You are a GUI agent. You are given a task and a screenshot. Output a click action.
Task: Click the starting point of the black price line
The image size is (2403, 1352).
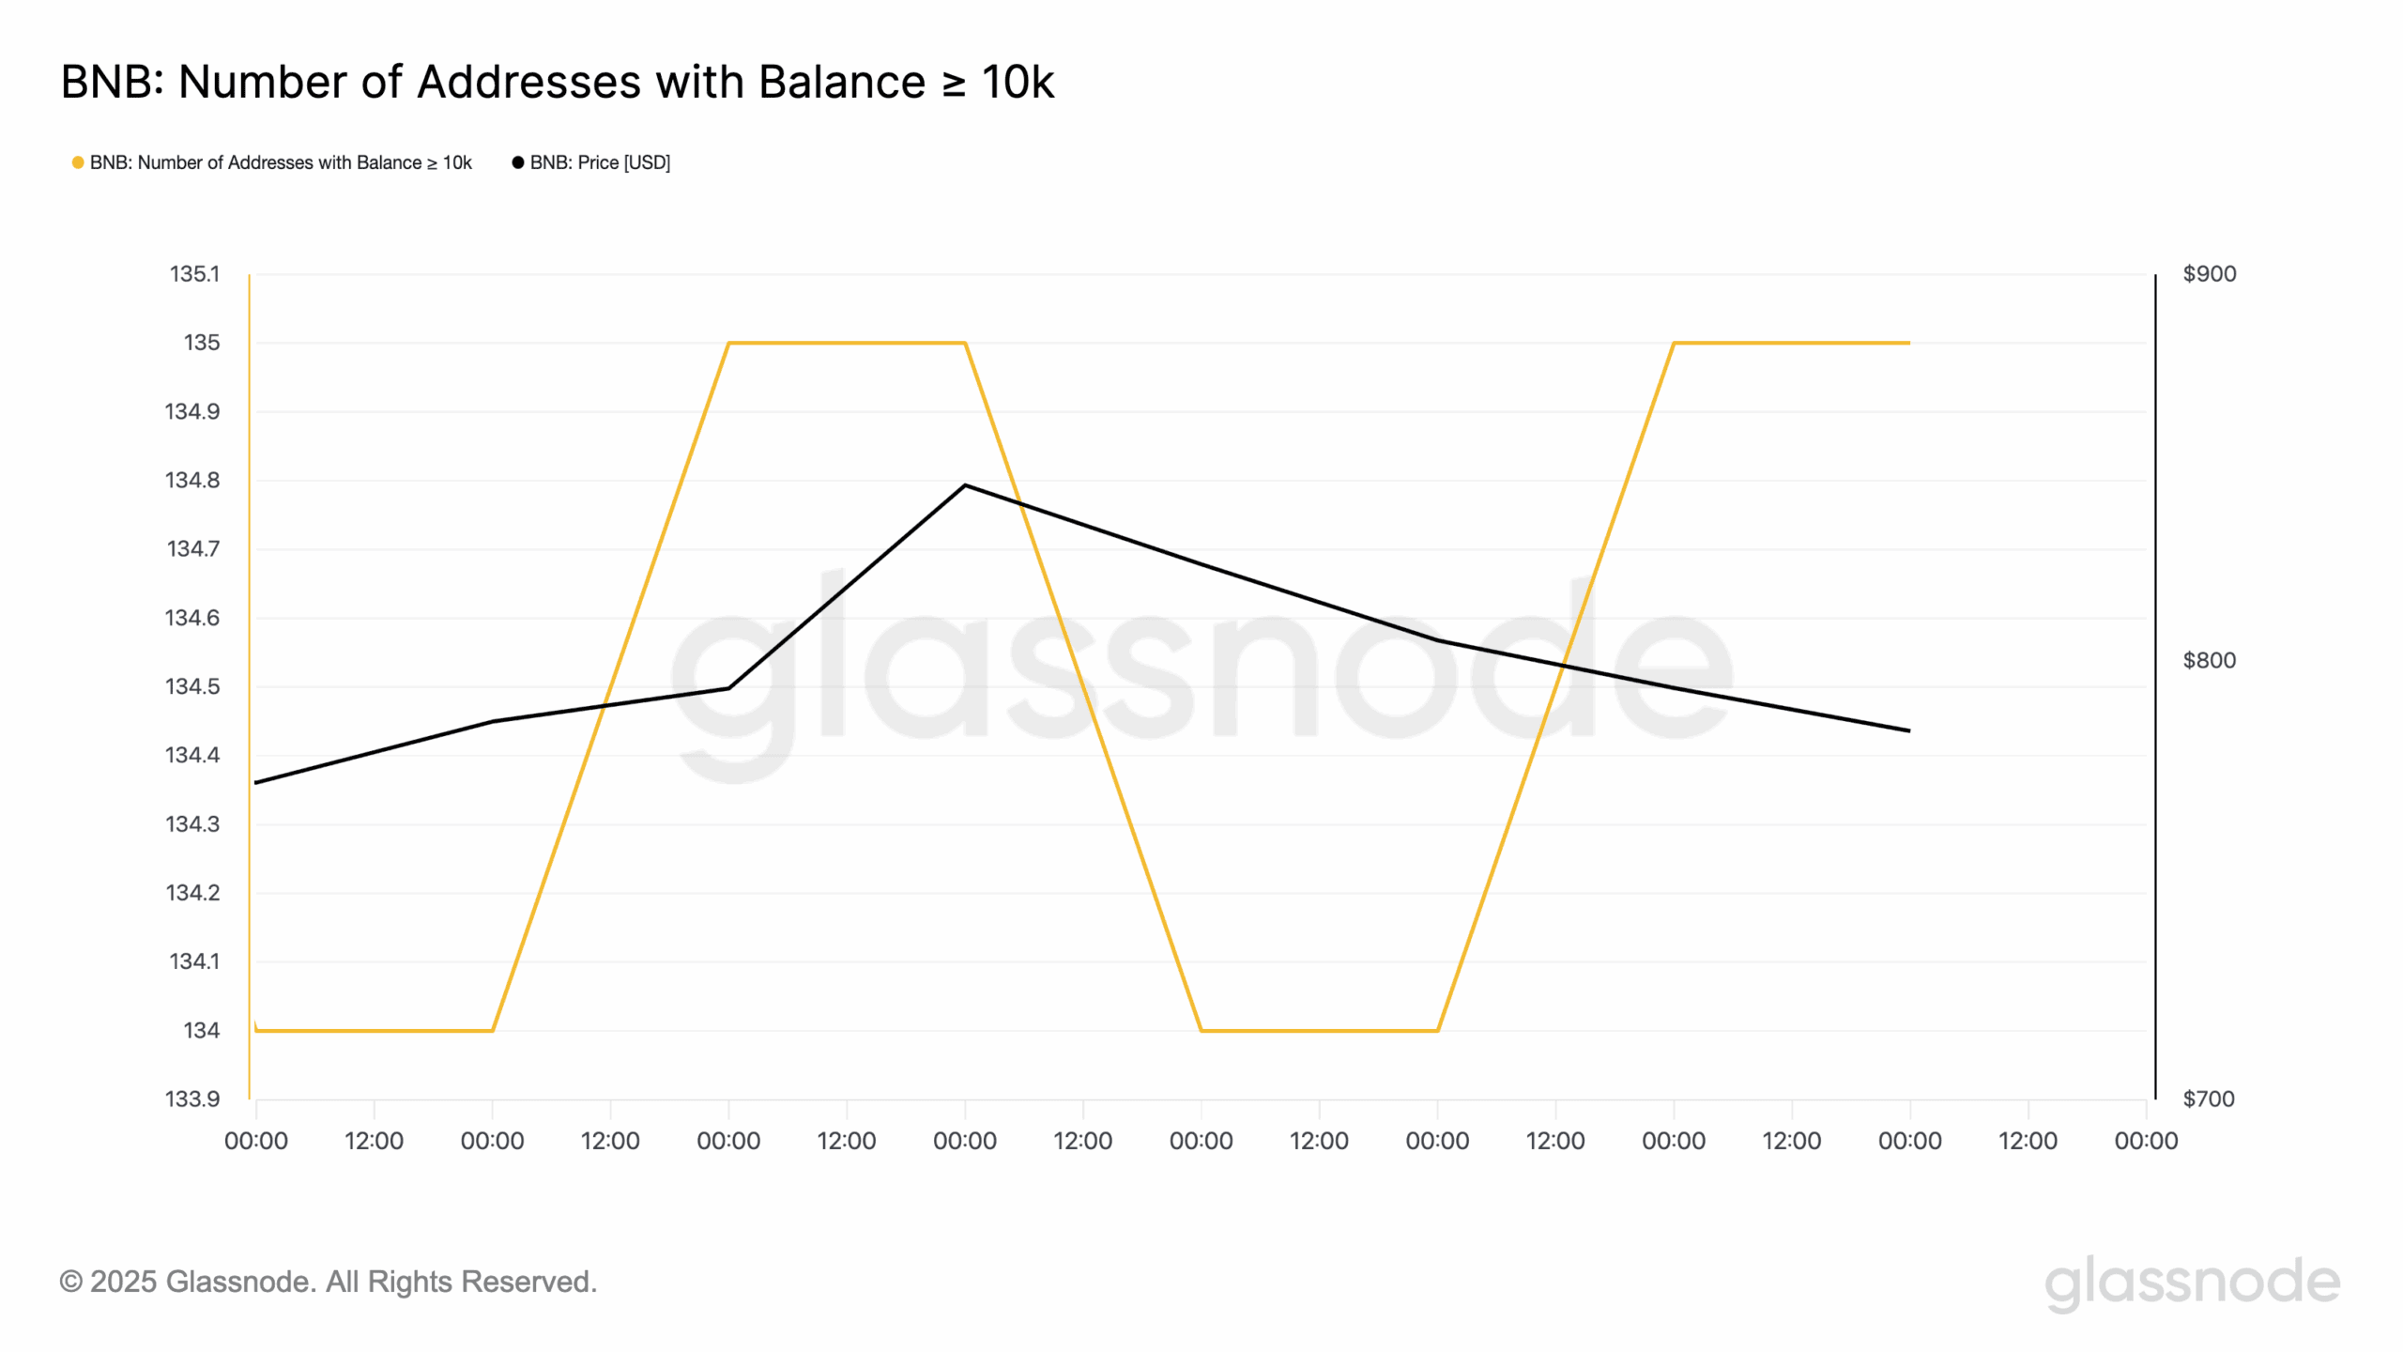point(256,782)
